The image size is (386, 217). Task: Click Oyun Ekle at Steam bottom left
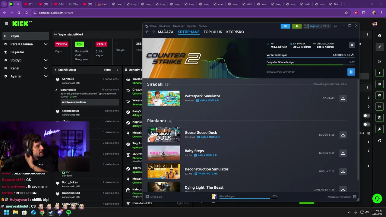pyautogui.click(x=154, y=197)
